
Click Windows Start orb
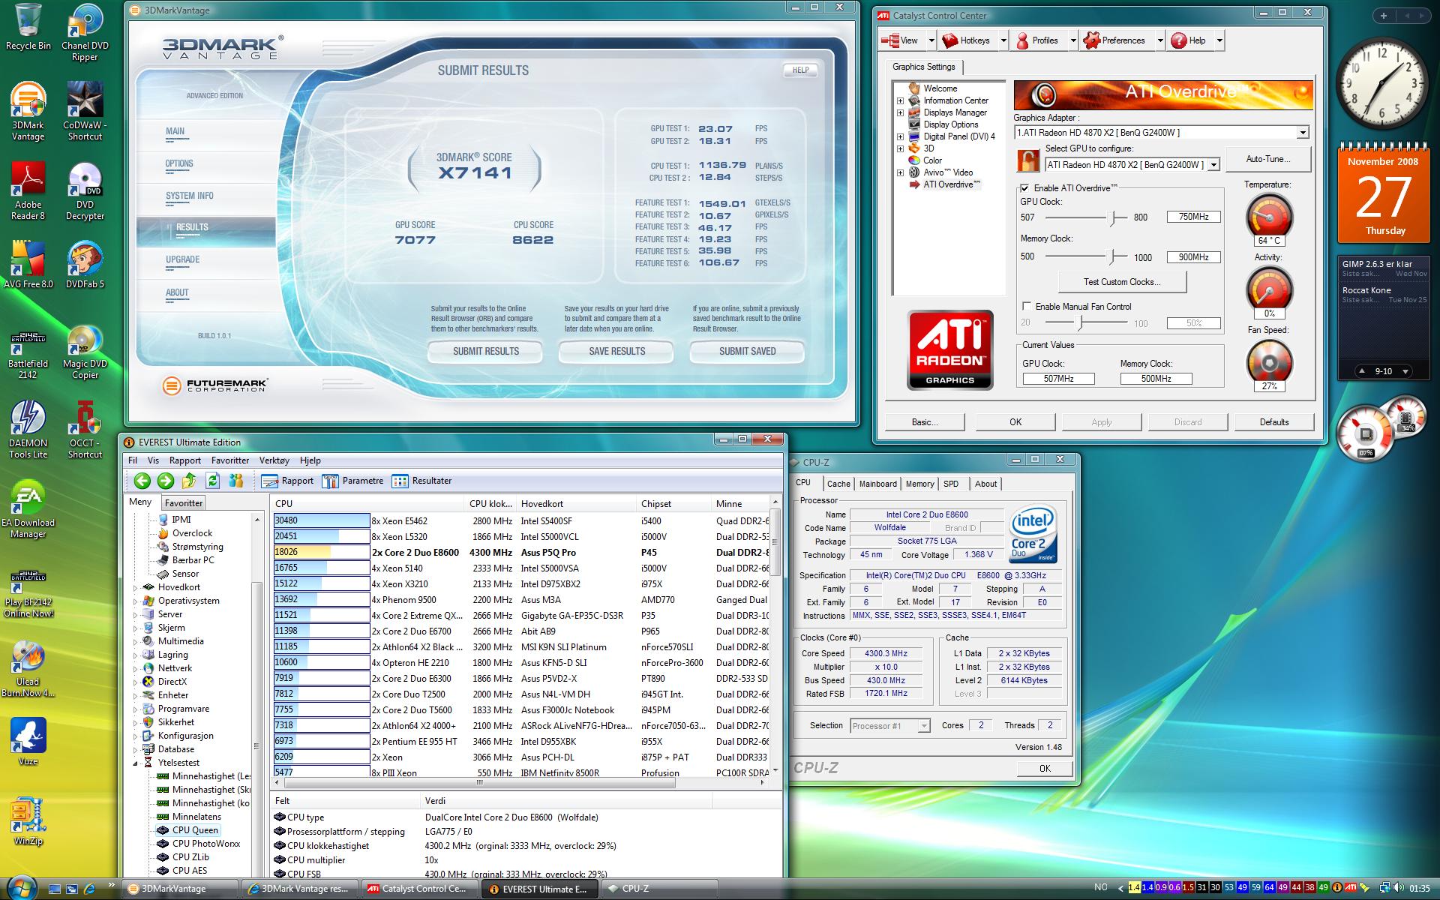click(x=21, y=887)
